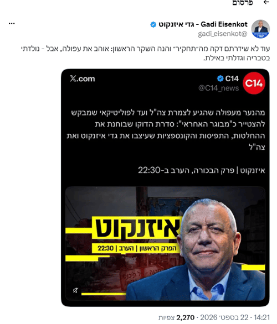Open Gadi Eisenkot's profile avatar
The image size is (277, 324).
coord(260,29)
